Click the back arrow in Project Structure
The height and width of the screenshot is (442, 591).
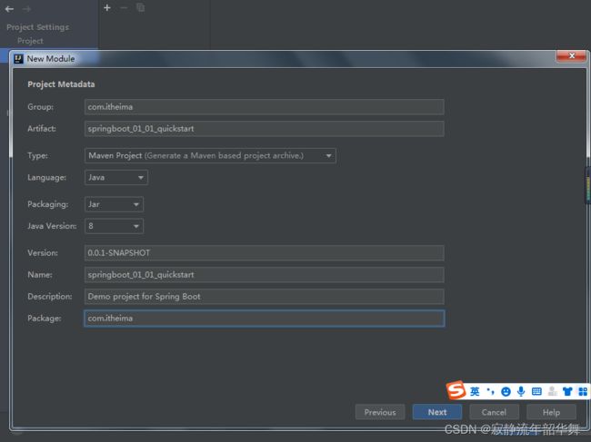9,9
